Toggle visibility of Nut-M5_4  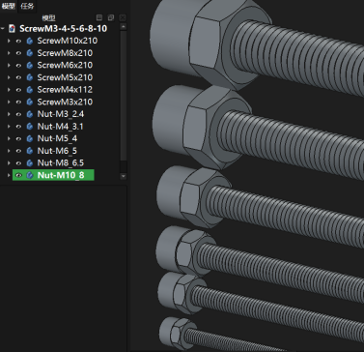coord(18,138)
